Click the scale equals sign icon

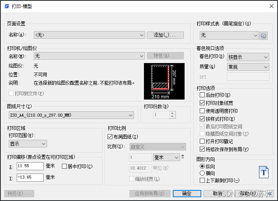[x=183, y=157]
